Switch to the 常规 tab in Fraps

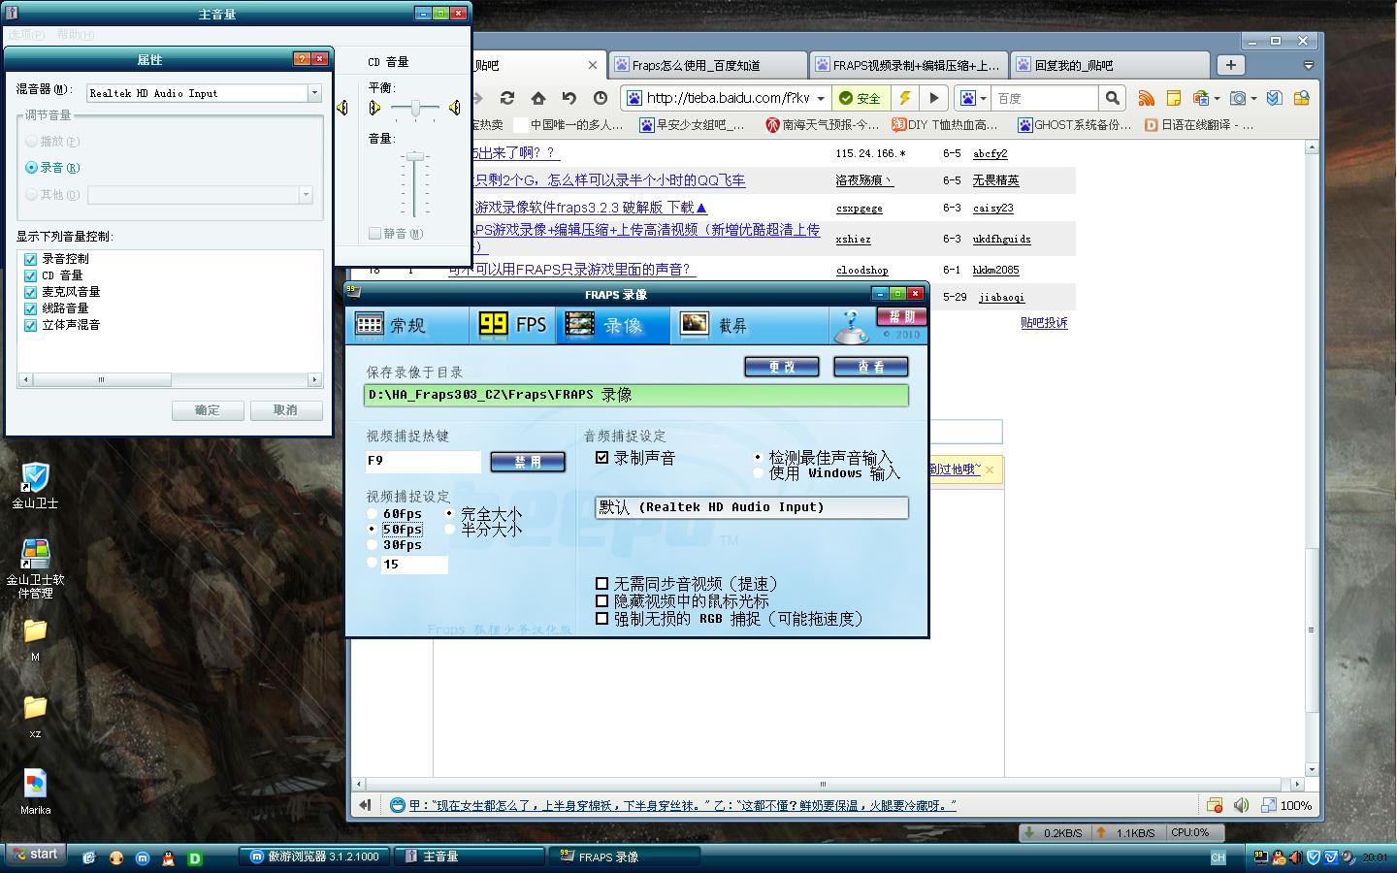pos(407,326)
